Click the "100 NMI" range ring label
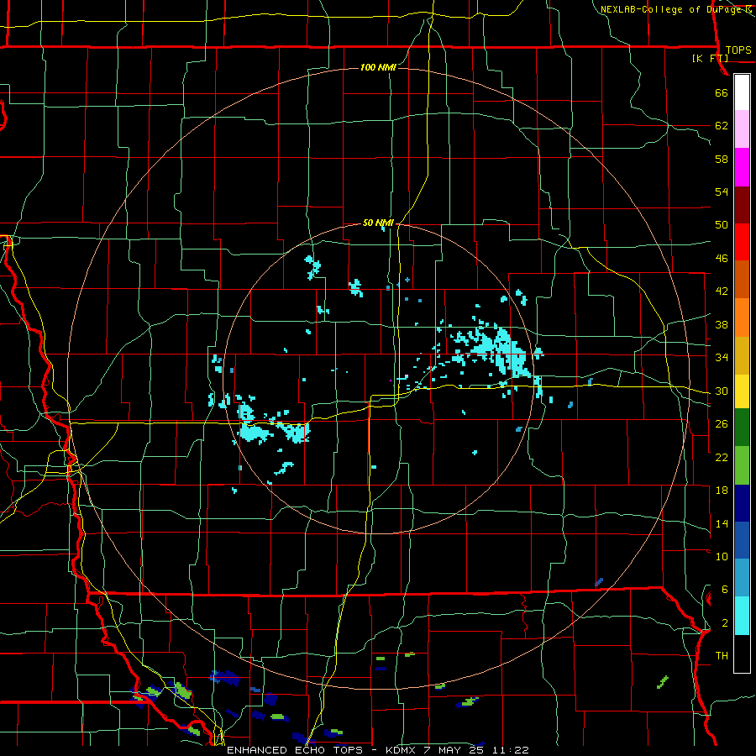The width and height of the screenshot is (756, 756). click(x=378, y=67)
